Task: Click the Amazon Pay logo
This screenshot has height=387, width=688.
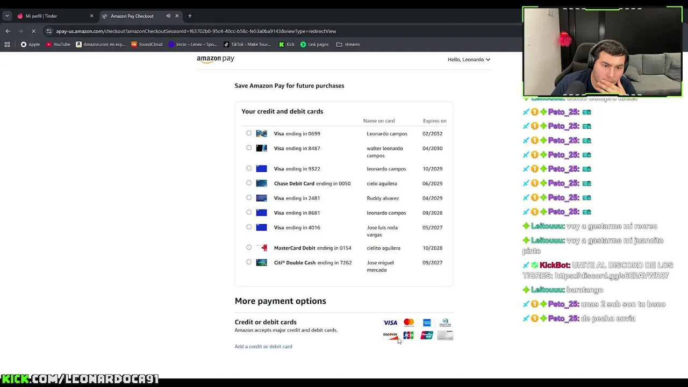Action: coord(216,59)
